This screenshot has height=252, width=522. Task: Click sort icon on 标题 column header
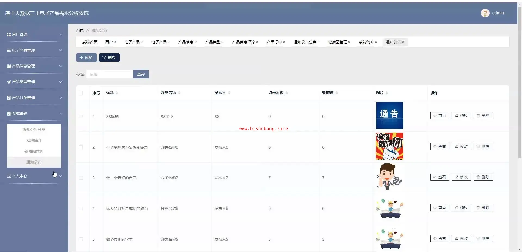[117, 93]
